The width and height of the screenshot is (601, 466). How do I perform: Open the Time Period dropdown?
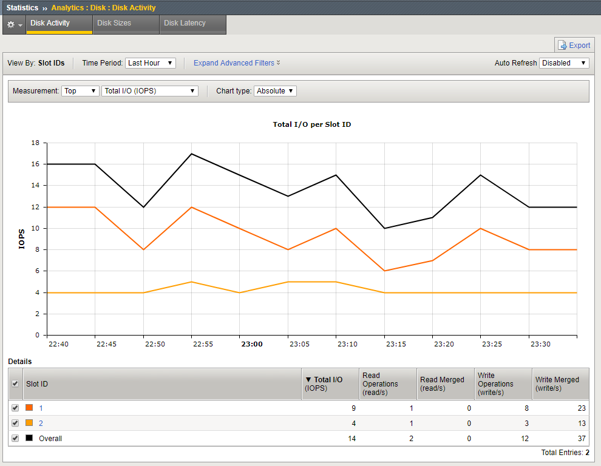(x=150, y=63)
